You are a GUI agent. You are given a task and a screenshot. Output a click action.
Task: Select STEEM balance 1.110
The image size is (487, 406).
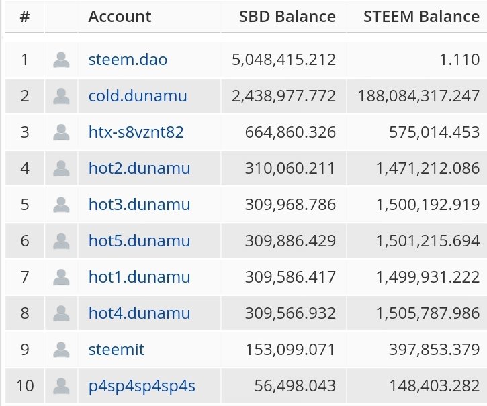pos(460,60)
